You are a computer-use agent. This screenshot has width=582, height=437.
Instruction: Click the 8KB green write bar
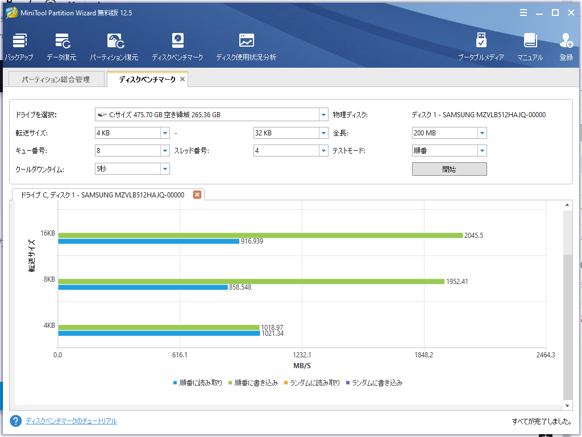tap(251, 281)
